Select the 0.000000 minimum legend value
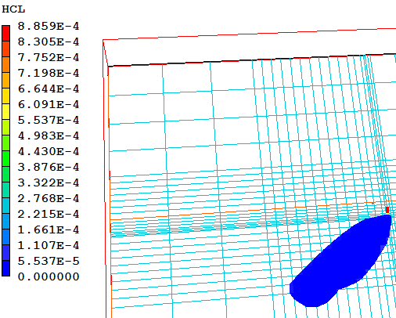Image resolution: width=396 pixels, height=318 pixels. [49, 276]
